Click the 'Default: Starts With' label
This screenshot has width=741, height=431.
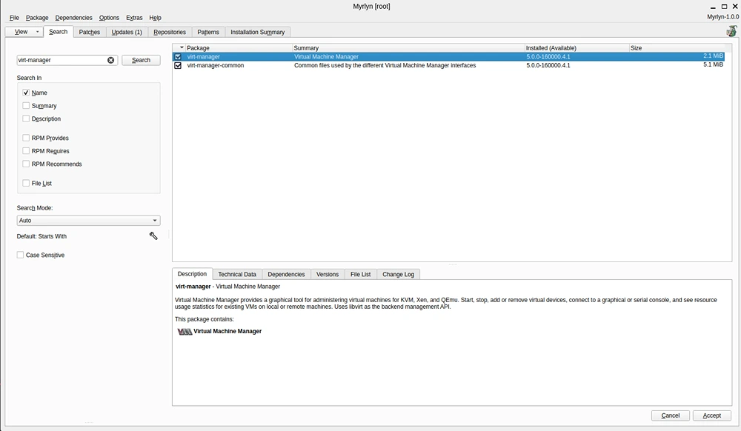click(x=41, y=236)
